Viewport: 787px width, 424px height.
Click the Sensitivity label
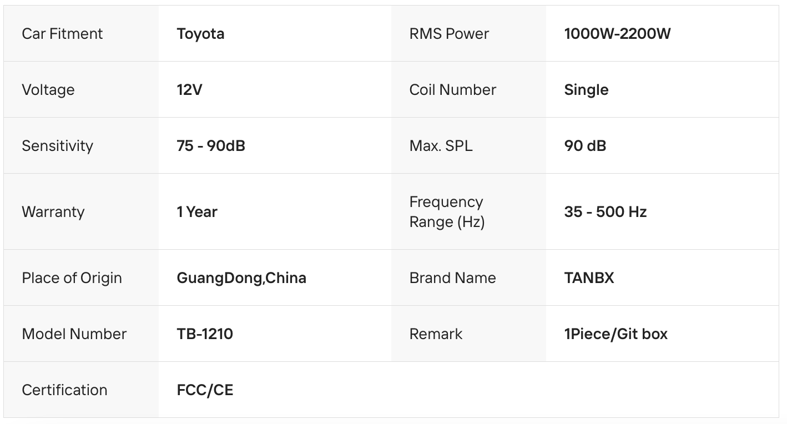pos(57,146)
